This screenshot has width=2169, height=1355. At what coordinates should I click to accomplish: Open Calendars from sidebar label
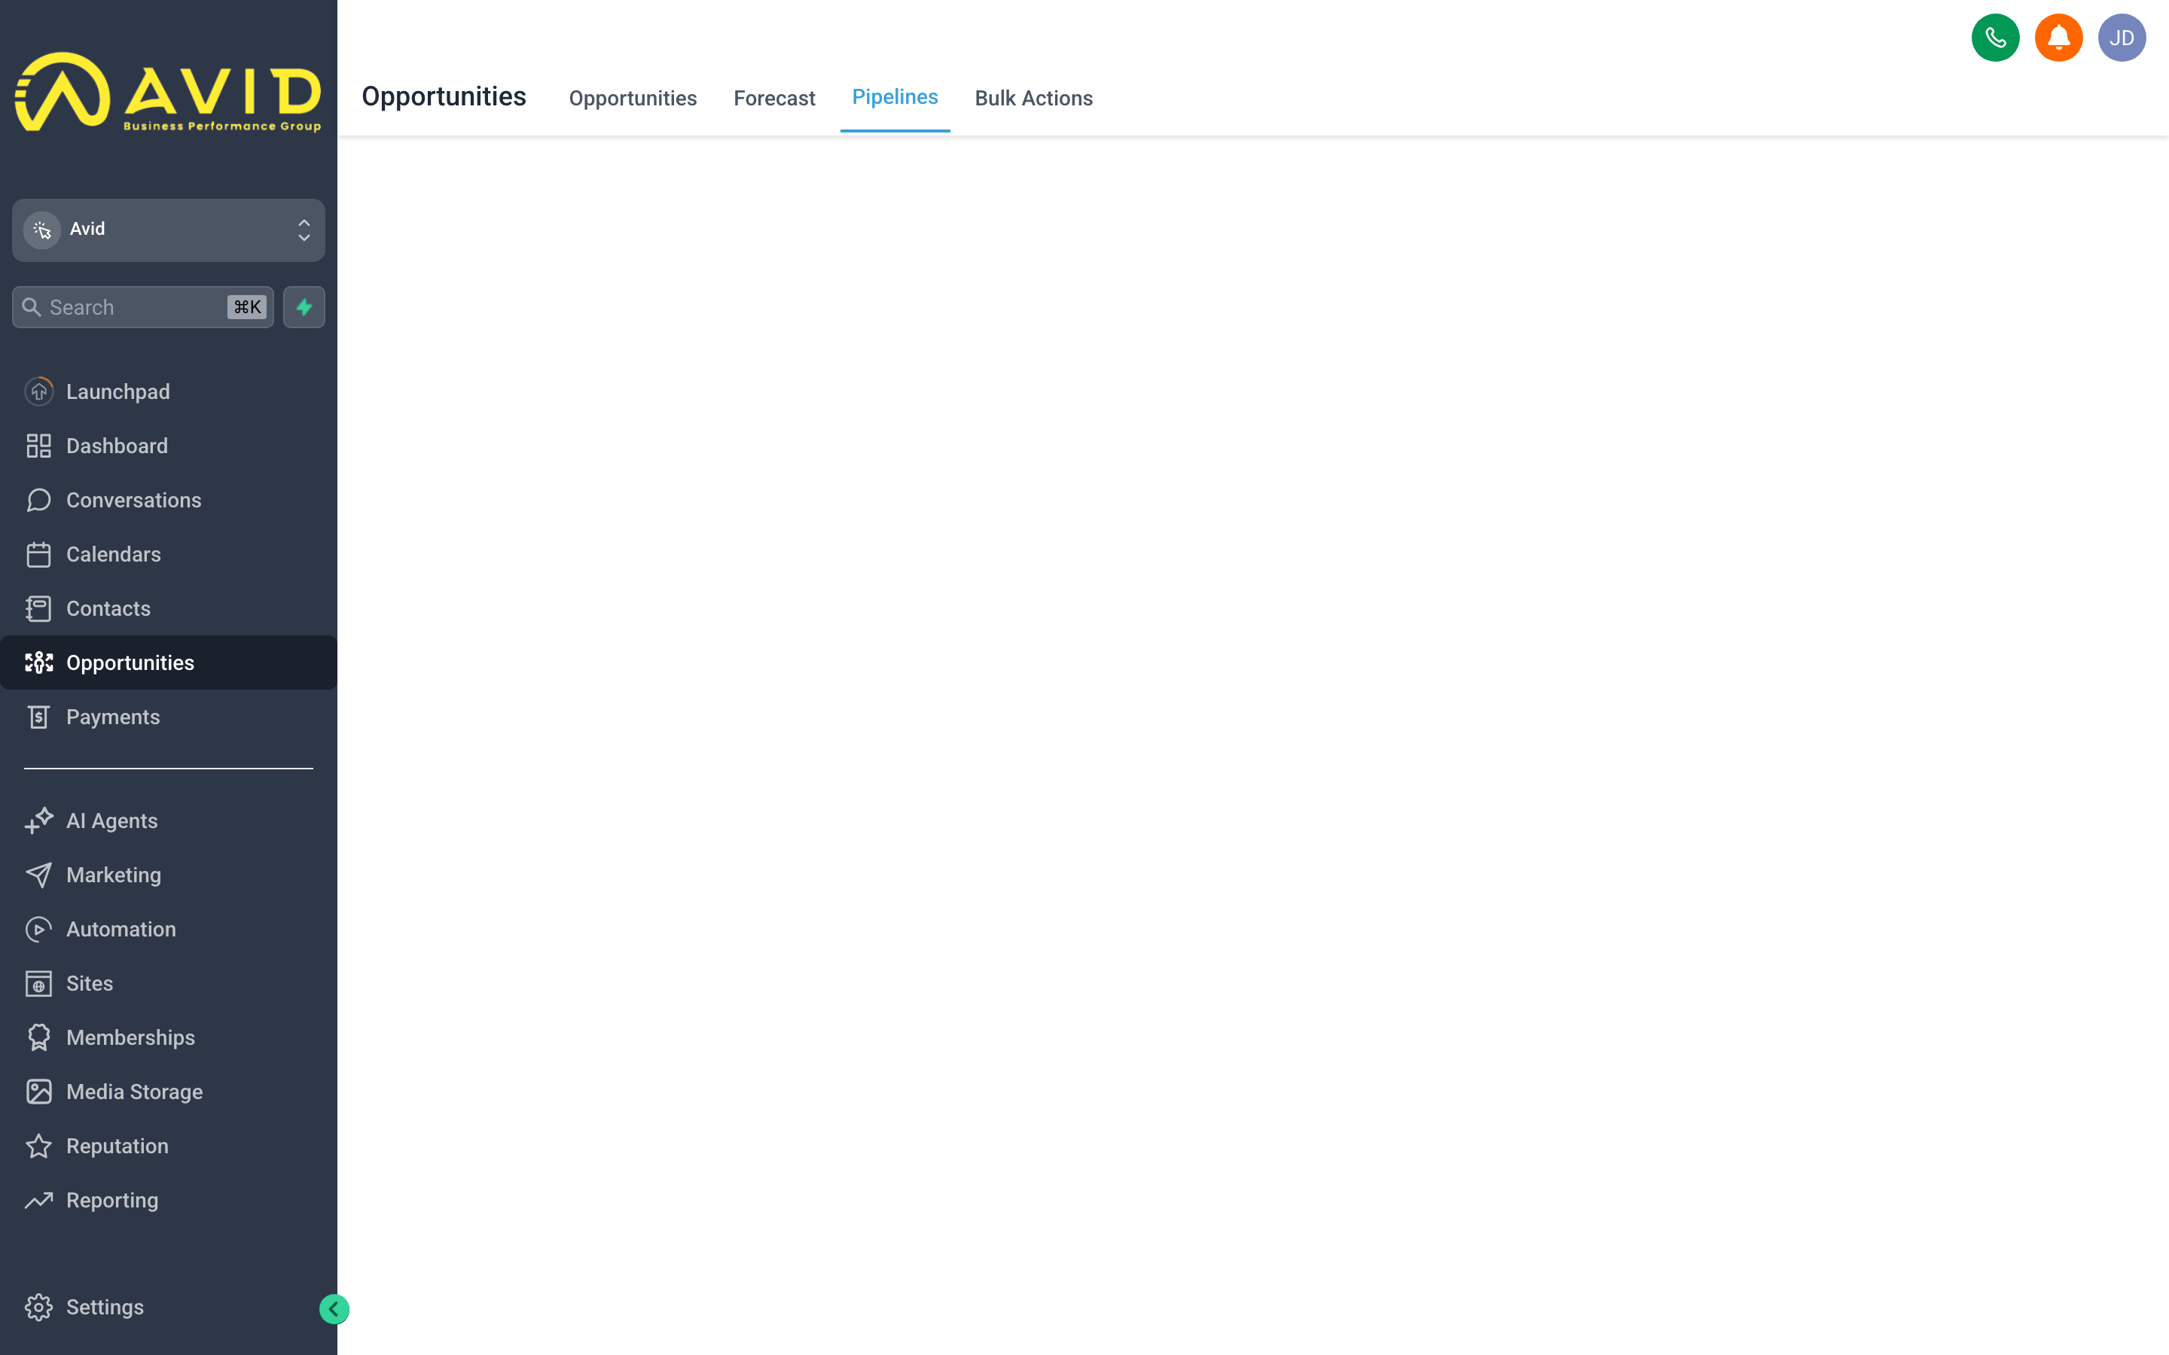click(x=113, y=554)
